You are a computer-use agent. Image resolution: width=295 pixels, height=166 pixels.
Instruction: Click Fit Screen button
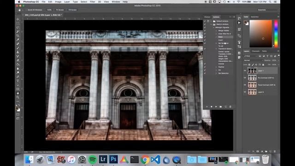tap(60, 10)
